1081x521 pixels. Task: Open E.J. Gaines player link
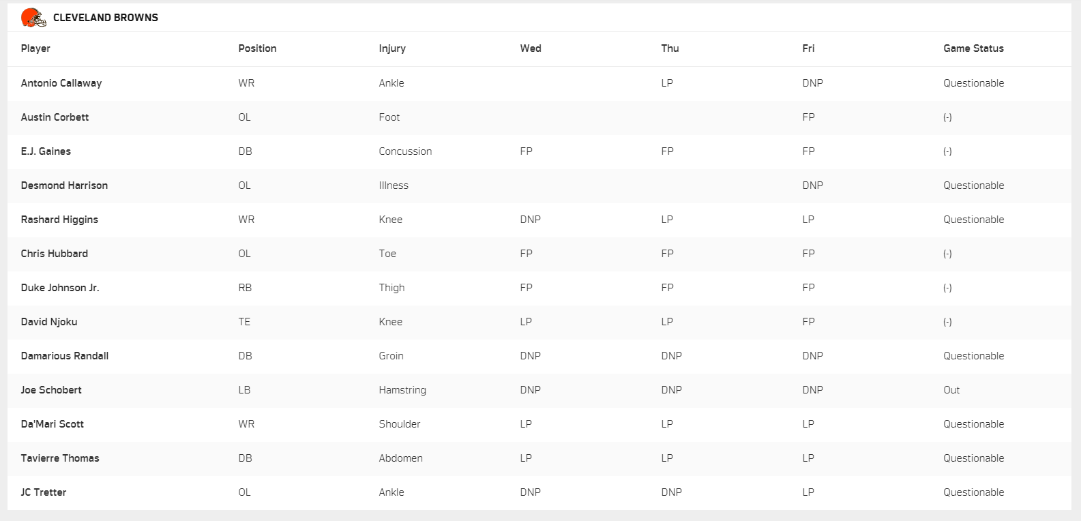(46, 151)
